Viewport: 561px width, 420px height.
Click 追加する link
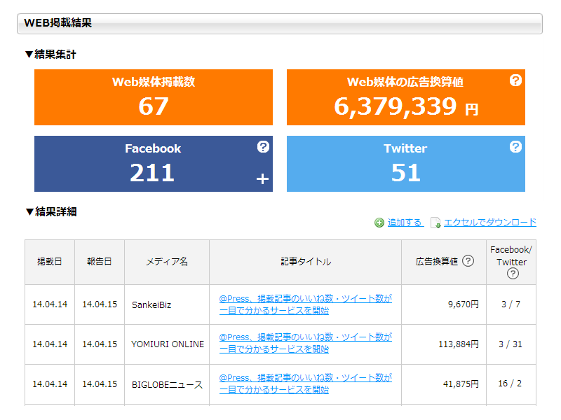pyautogui.click(x=405, y=223)
